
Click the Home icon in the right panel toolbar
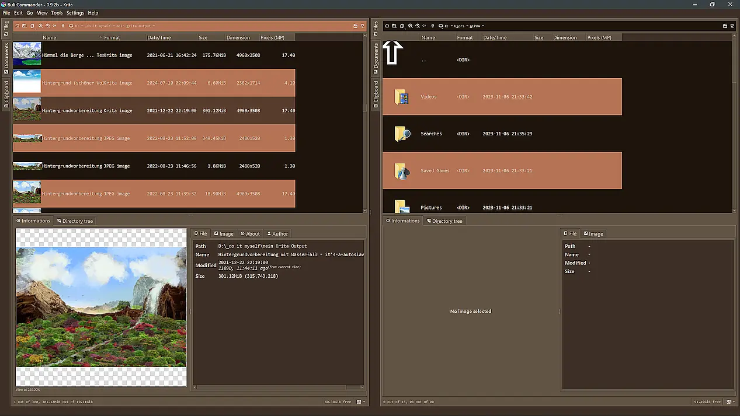coord(387,26)
